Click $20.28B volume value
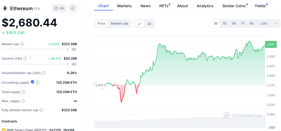Image resolution: width=281 pixels, height=131 pixels. click(x=70, y=59)
